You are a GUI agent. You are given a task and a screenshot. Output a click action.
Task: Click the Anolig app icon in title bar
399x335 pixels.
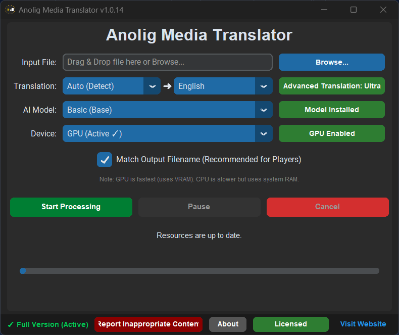tap(10, 10)
